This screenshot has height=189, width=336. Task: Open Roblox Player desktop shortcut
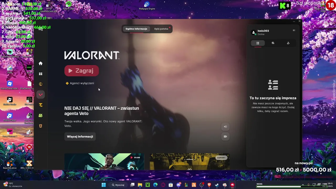(10, 117)
